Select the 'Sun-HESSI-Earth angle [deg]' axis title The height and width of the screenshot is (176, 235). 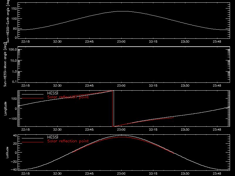click(x=8, y=21)
